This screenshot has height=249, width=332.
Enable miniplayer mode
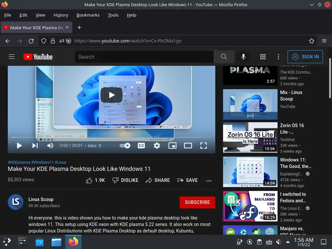[x=172, y=146]
